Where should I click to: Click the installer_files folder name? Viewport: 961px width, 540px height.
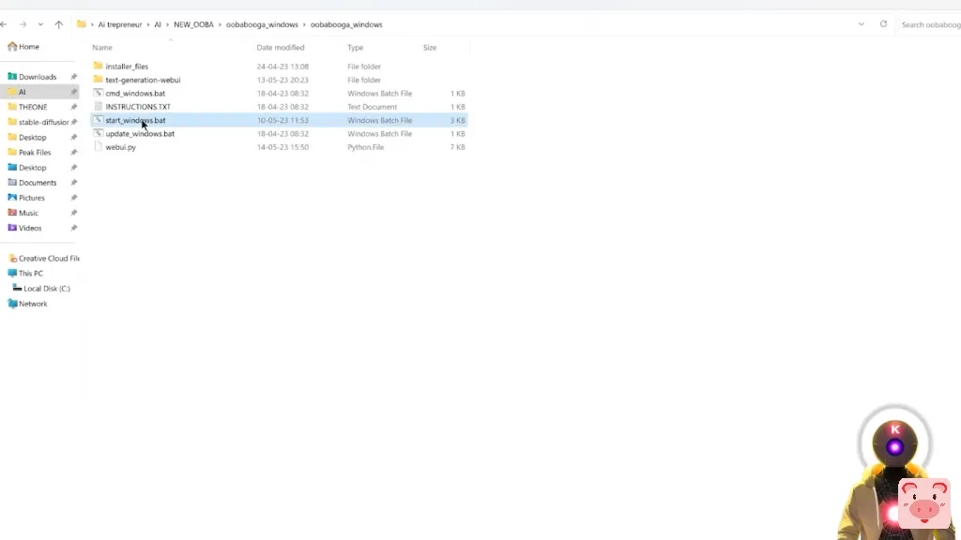(x=127, y=67)
